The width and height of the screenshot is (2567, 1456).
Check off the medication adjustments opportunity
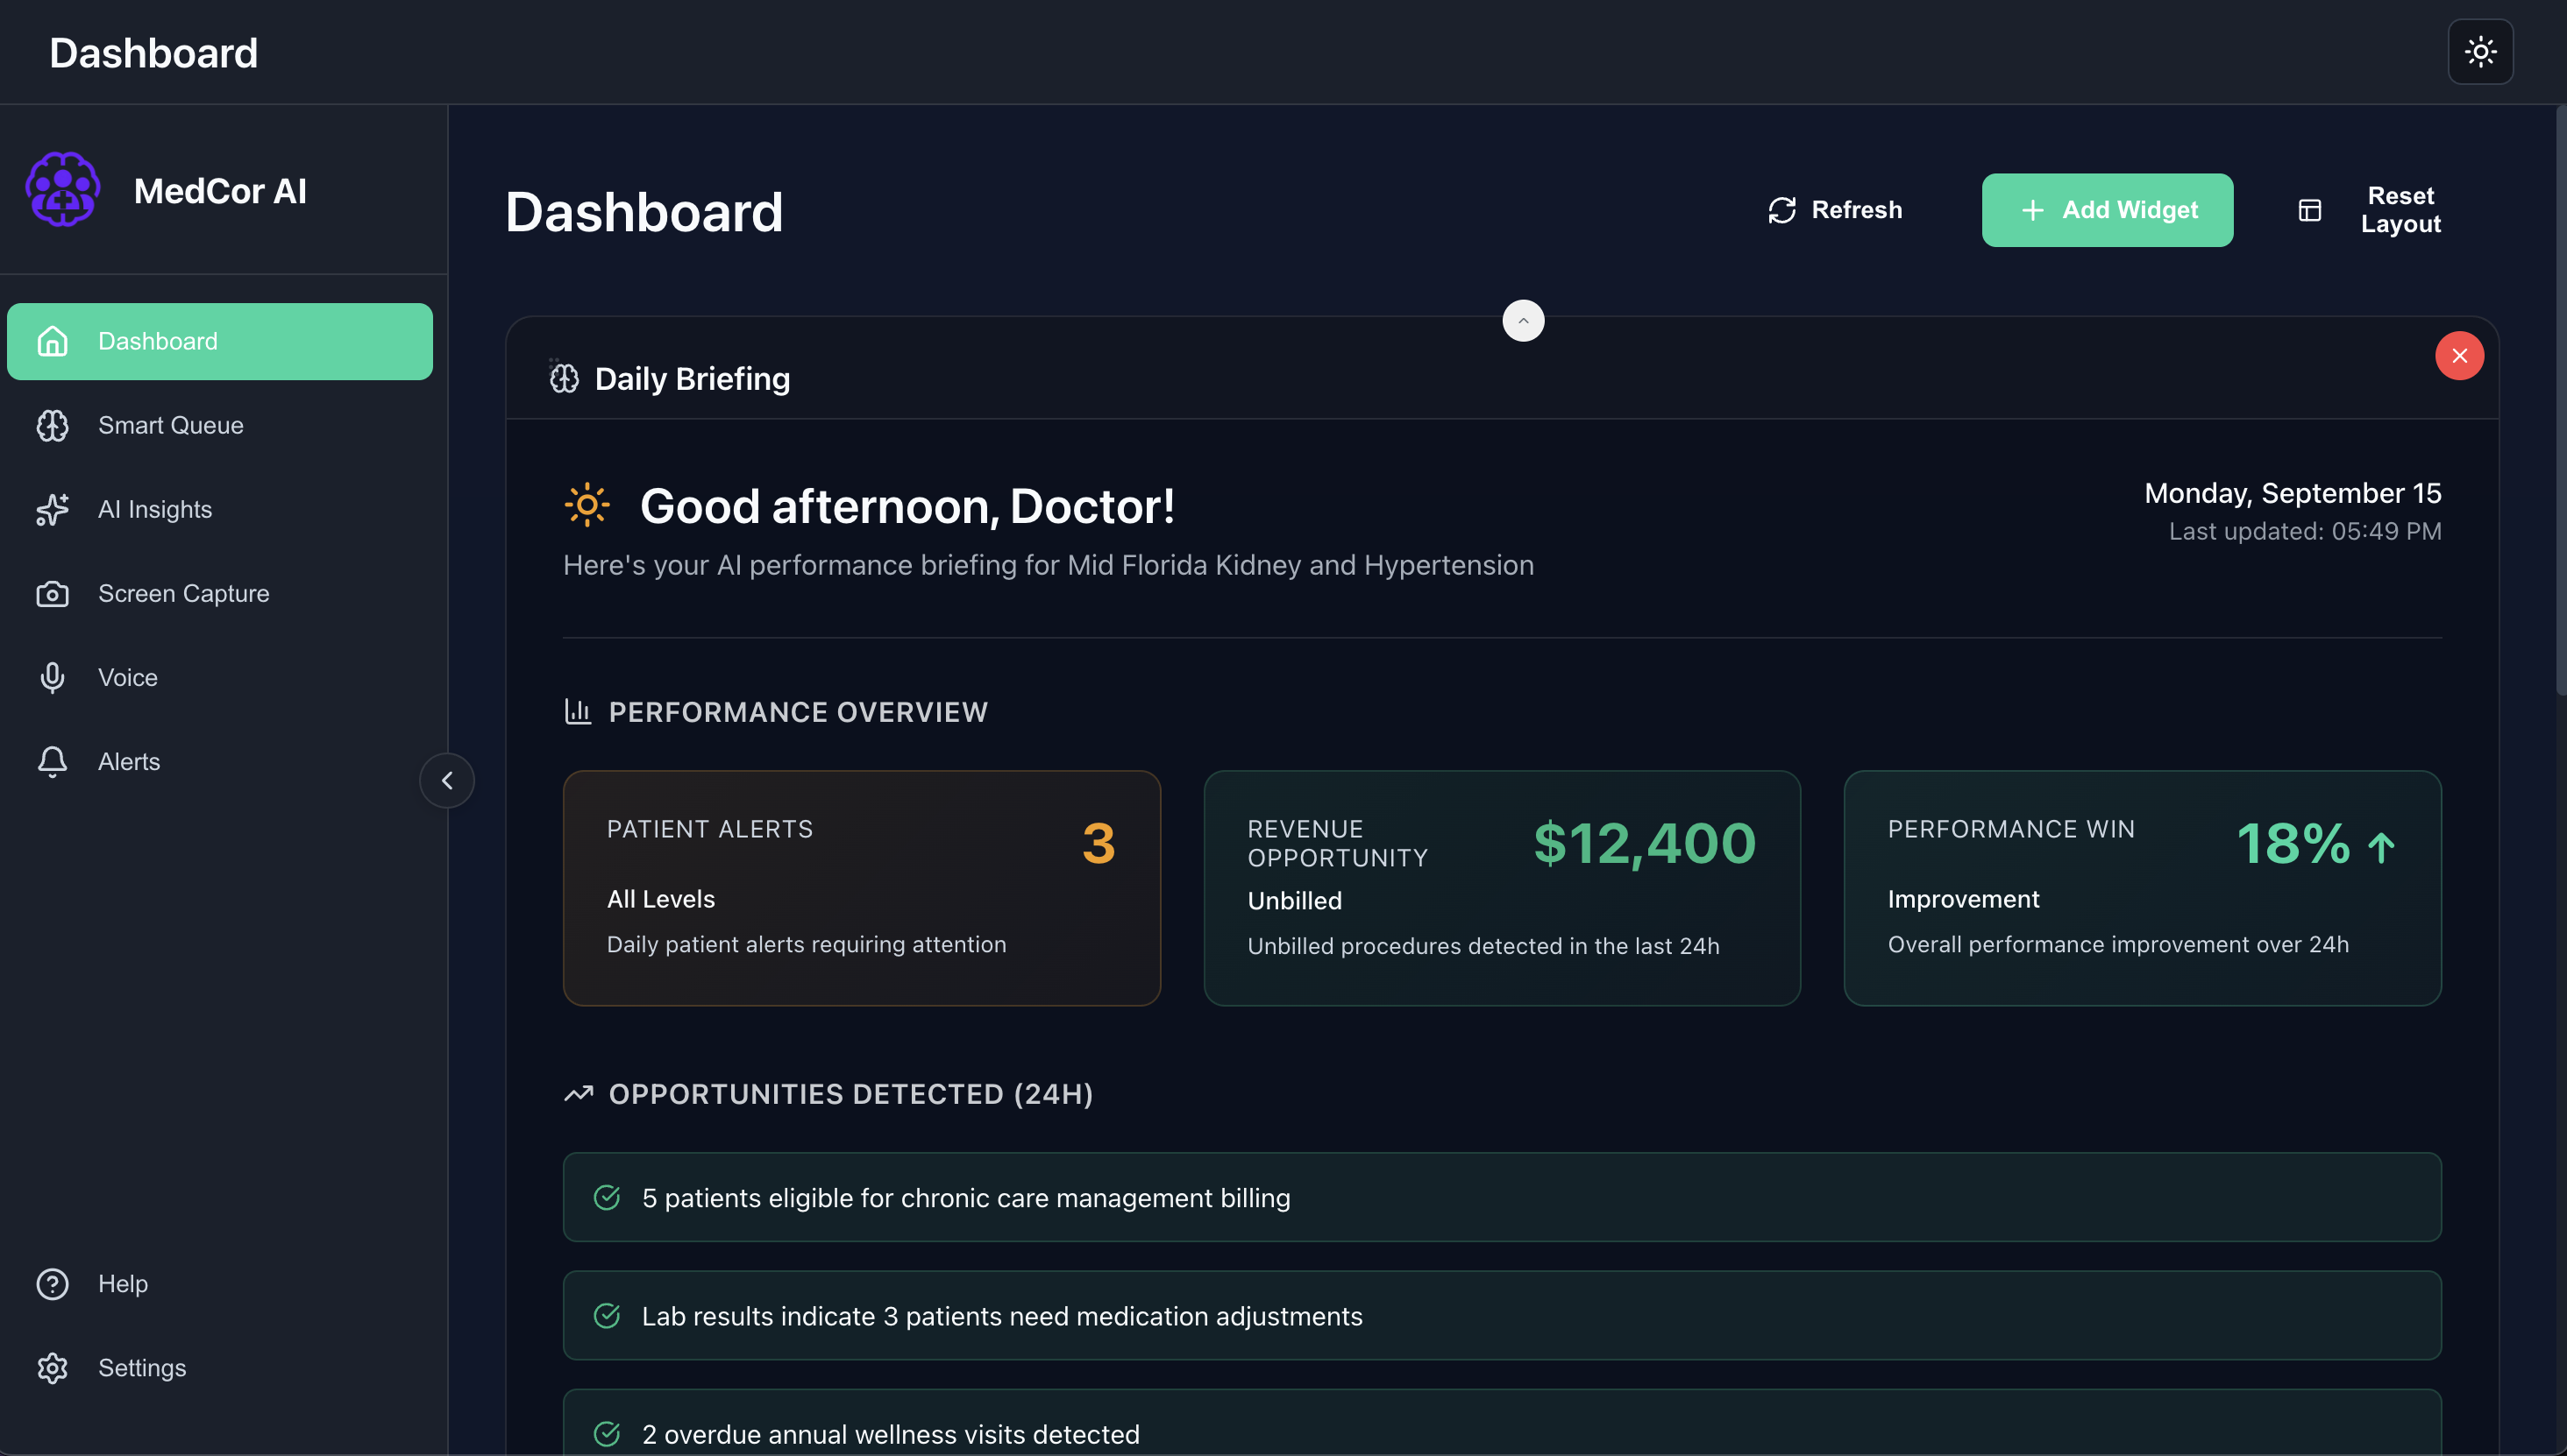[x=608, y=1315]
